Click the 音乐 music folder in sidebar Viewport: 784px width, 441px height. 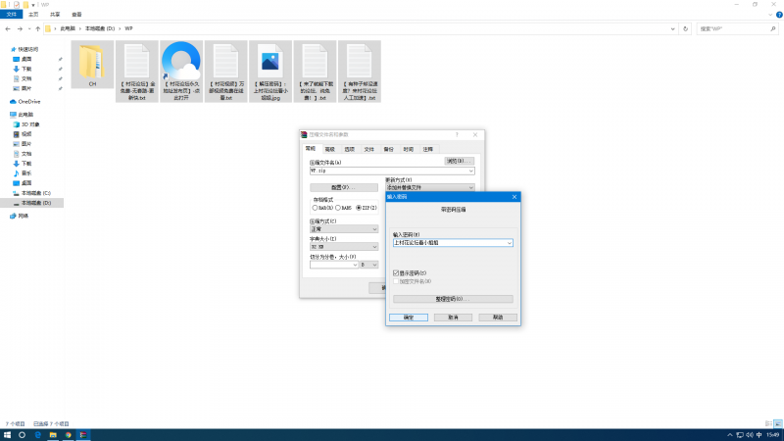[x=26, y=172]
